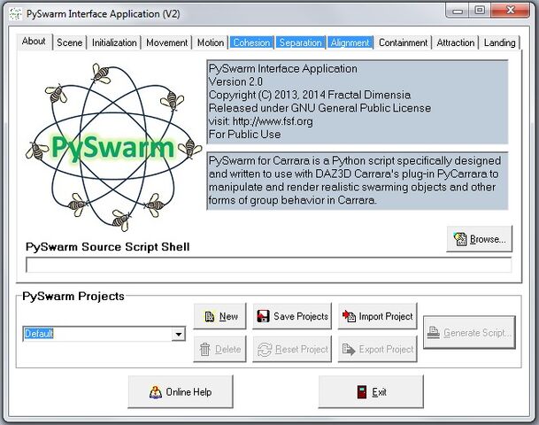Select the Attraction tab

coord(456,42)
